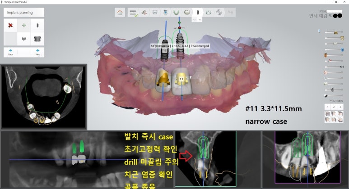Open the crown design workflow step
This screenshot has height=189, width=349.
187,13
